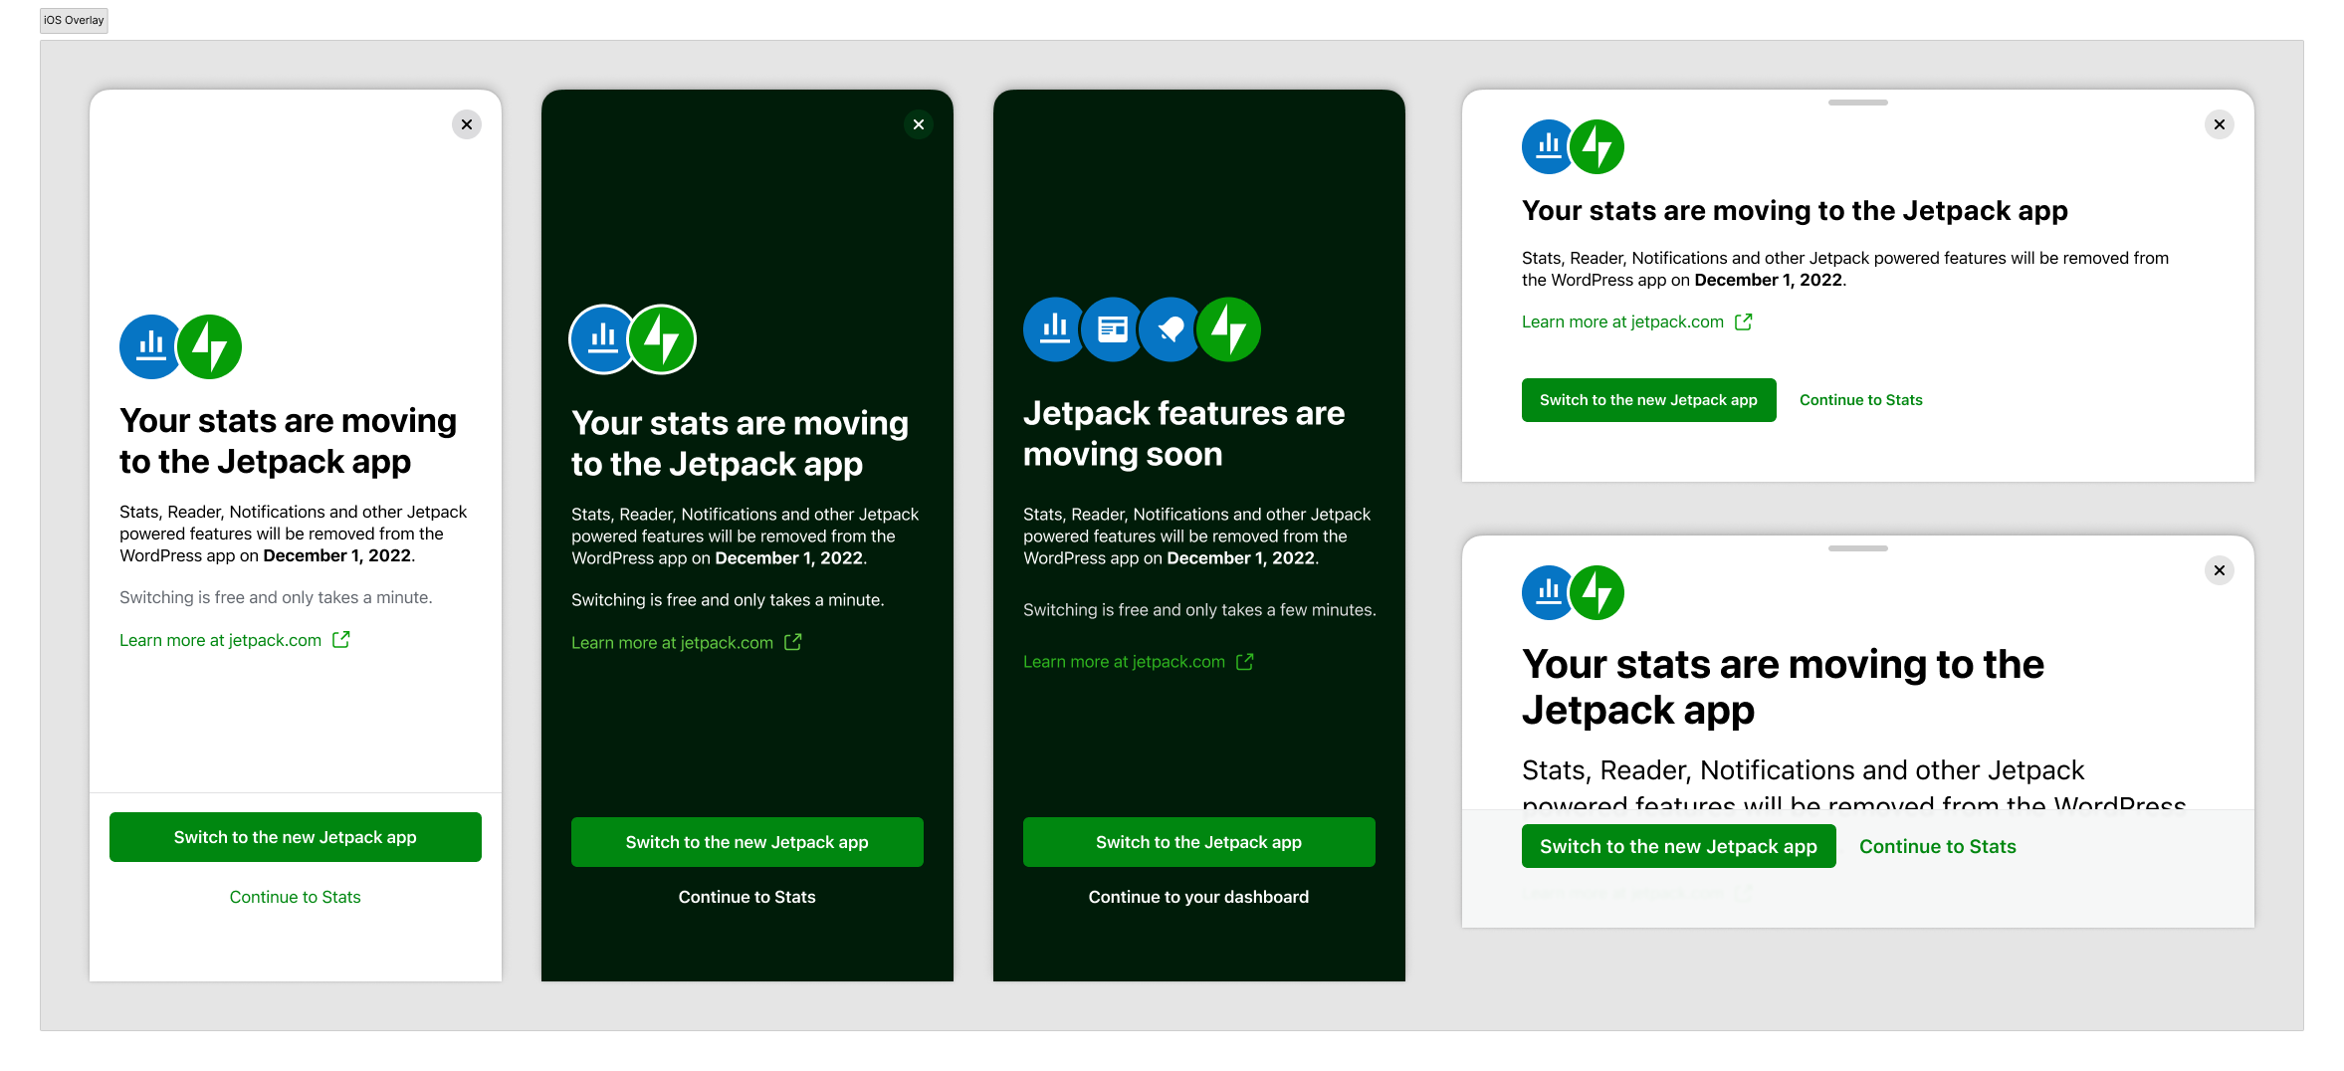Click the stats icon in the bottom-right sheet
Image resolution: width=2344 pixels, height=1071 pixels.
coord(1548,593)
